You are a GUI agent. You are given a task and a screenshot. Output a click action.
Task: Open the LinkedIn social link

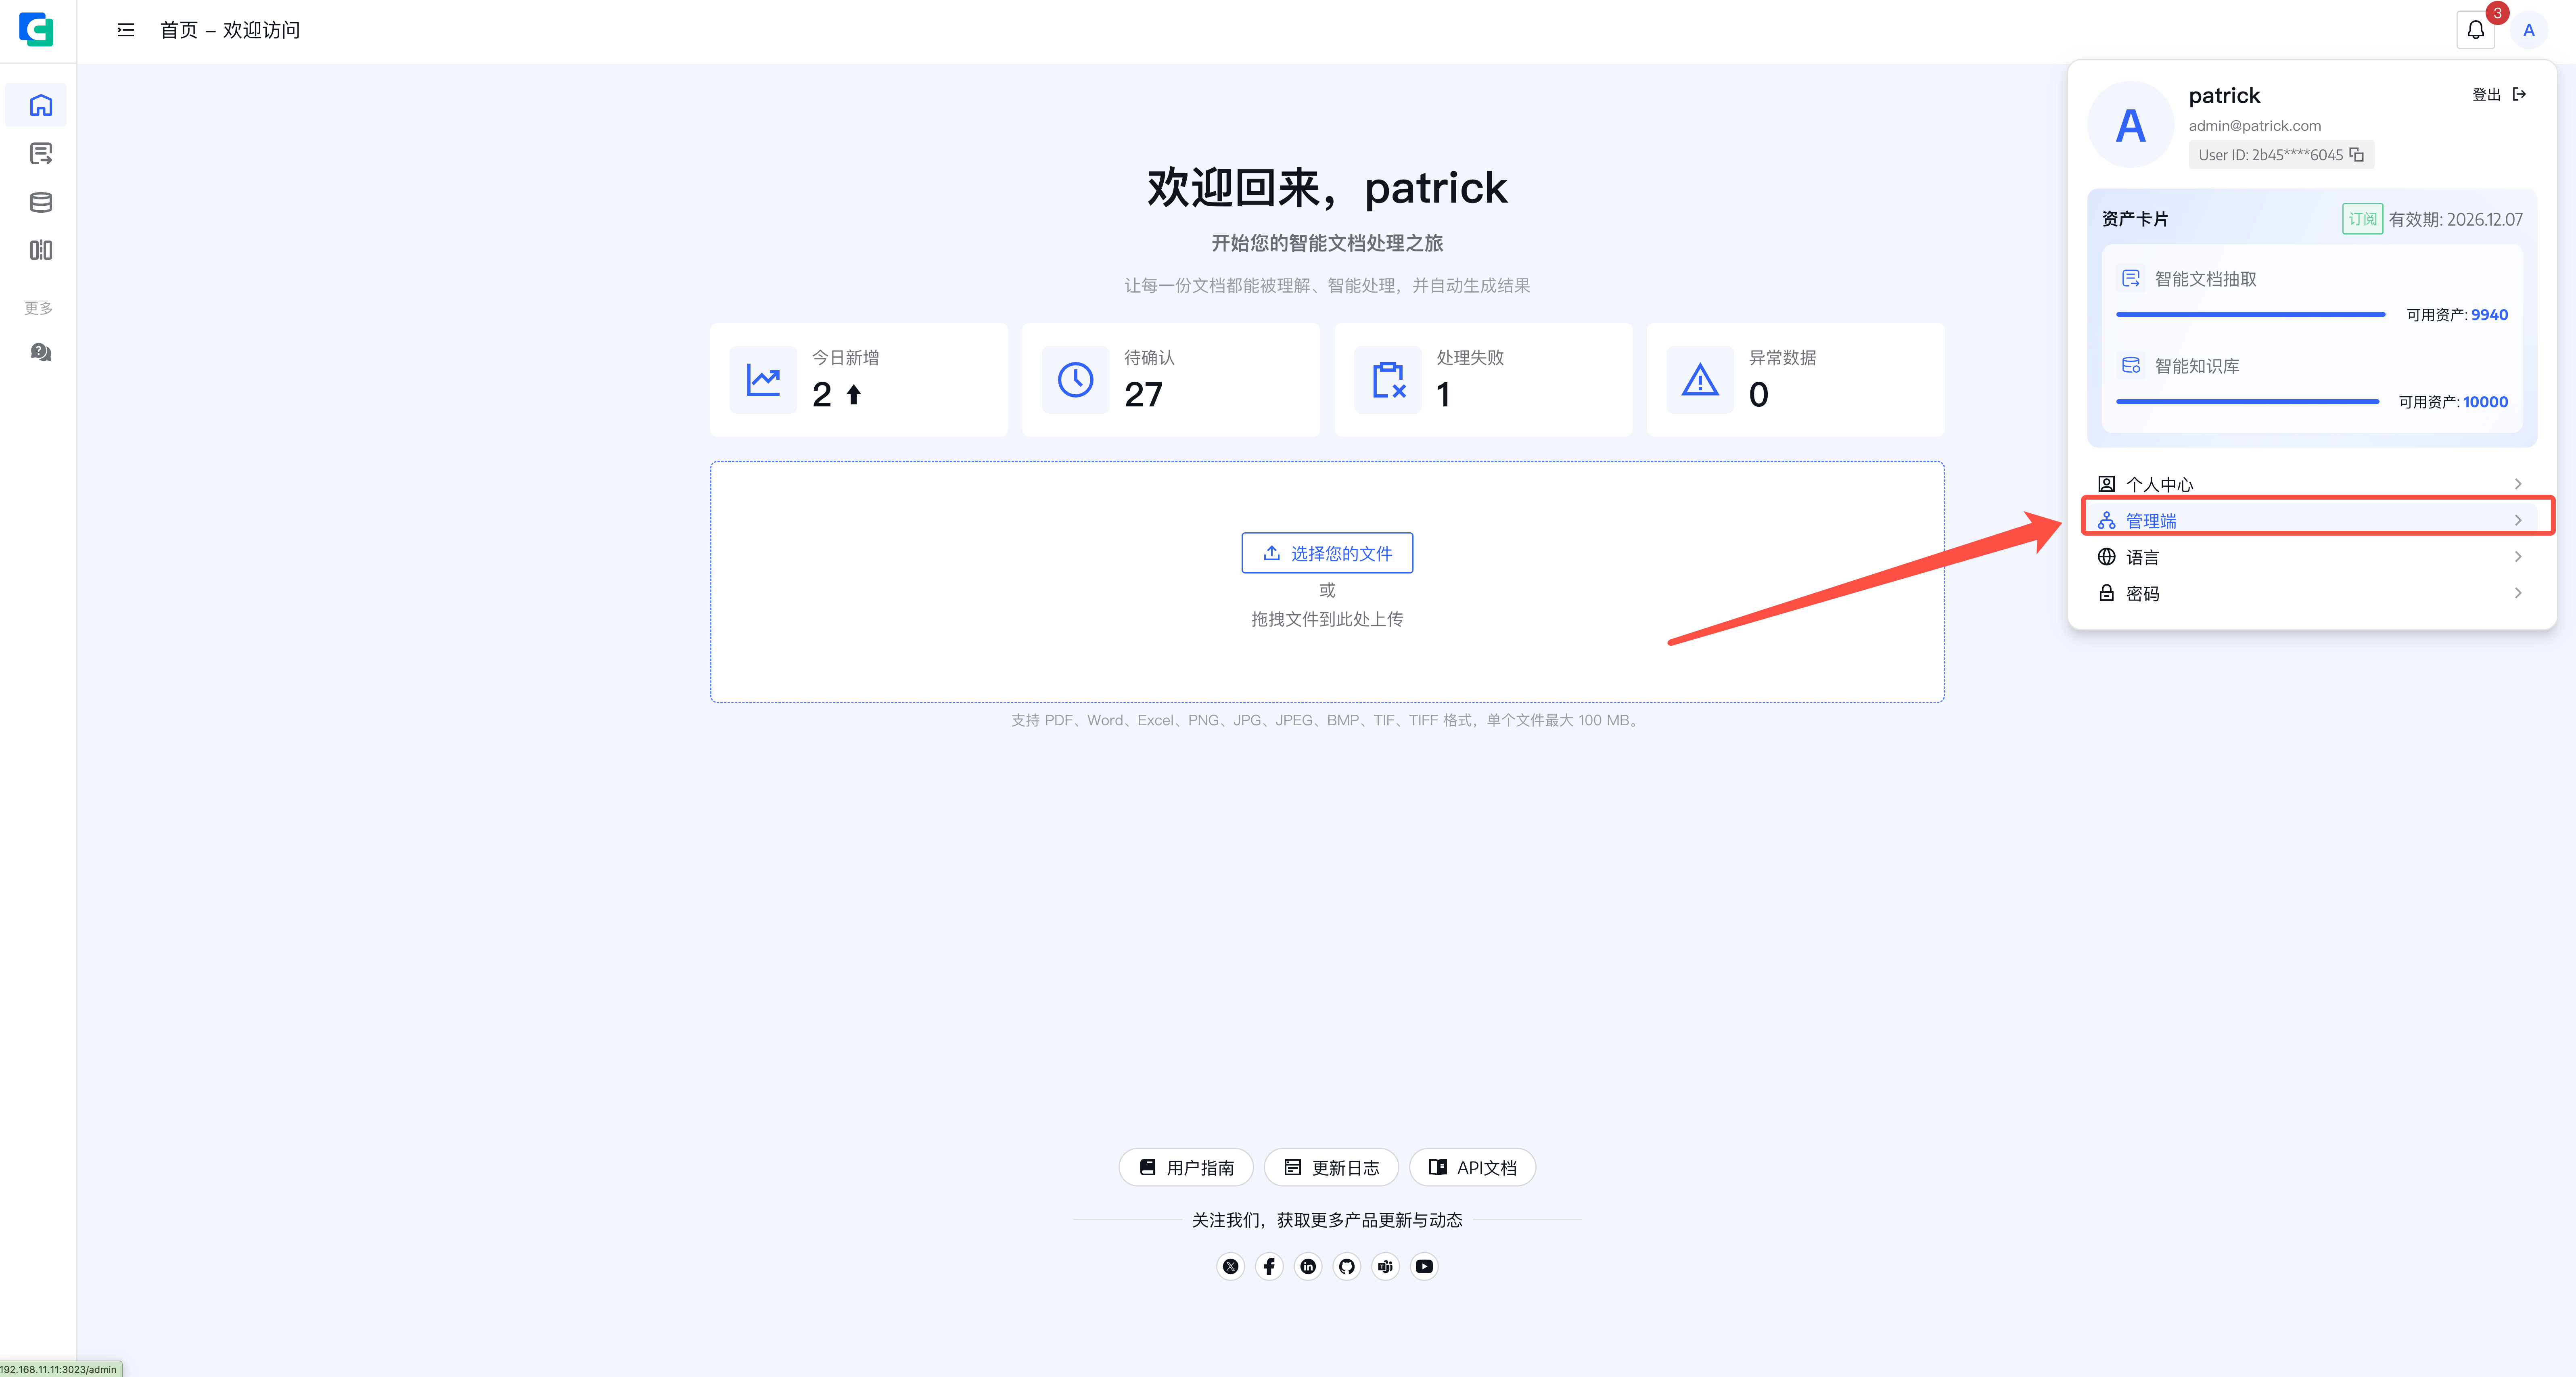tap(1308, 1266)
